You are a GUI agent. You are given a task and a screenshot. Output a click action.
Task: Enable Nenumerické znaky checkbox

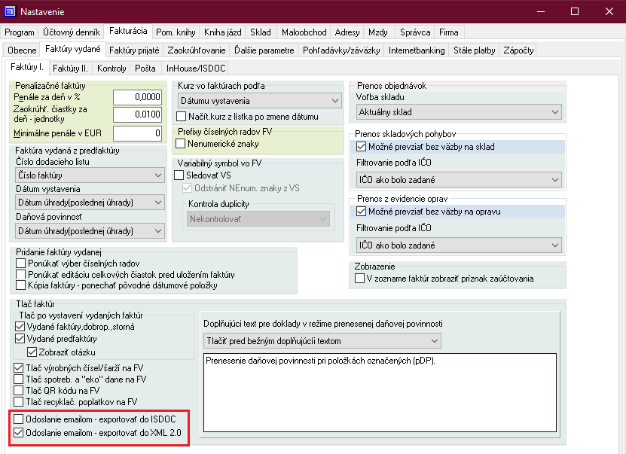coord(180,143)
